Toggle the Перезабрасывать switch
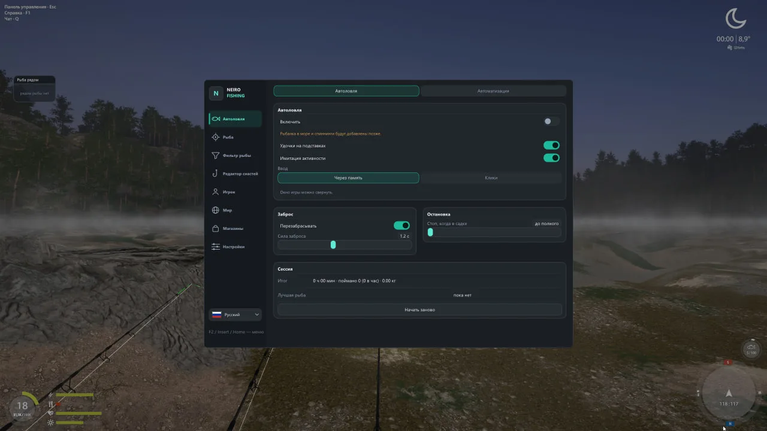The width and height of the screenshot is (767, 431). [x=401, y=226]
